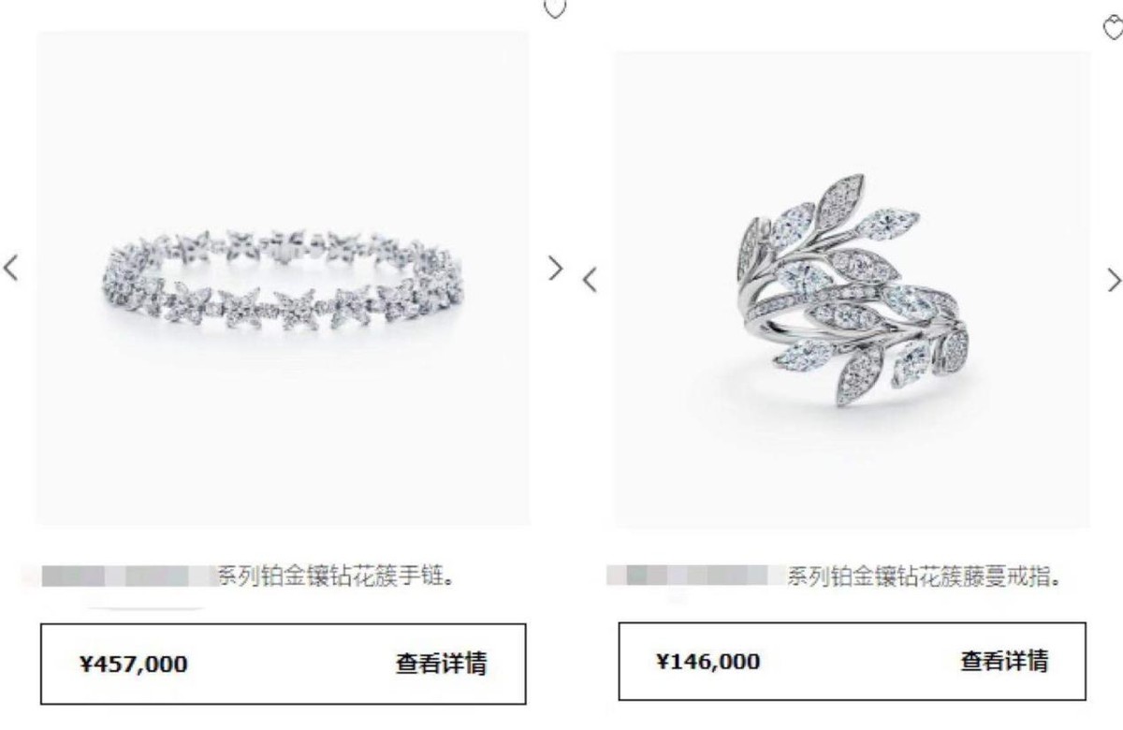Click 查看详情 for the ¥457,000 bracelet

coord(441,664)
